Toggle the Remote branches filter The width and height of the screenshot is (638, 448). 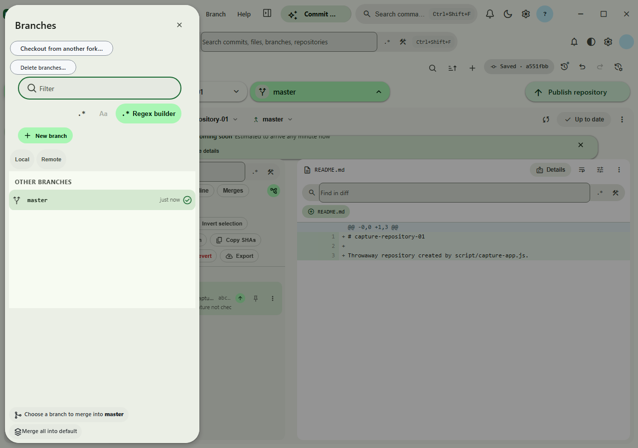coord(51,159)
